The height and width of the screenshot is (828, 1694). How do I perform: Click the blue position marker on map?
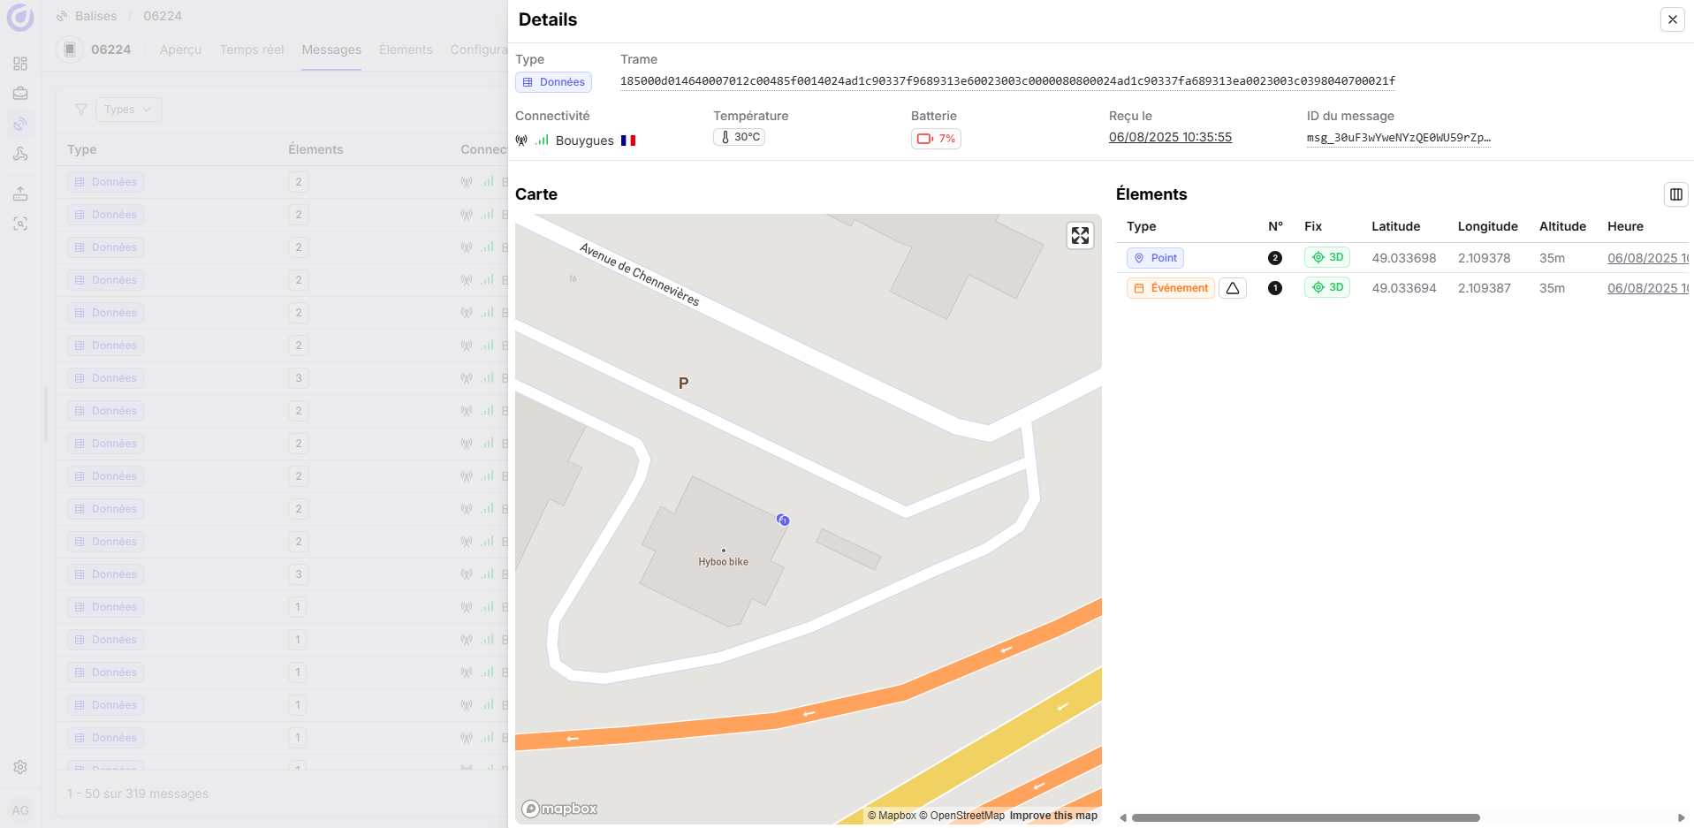pyautogui.click(x=783, y=520)
